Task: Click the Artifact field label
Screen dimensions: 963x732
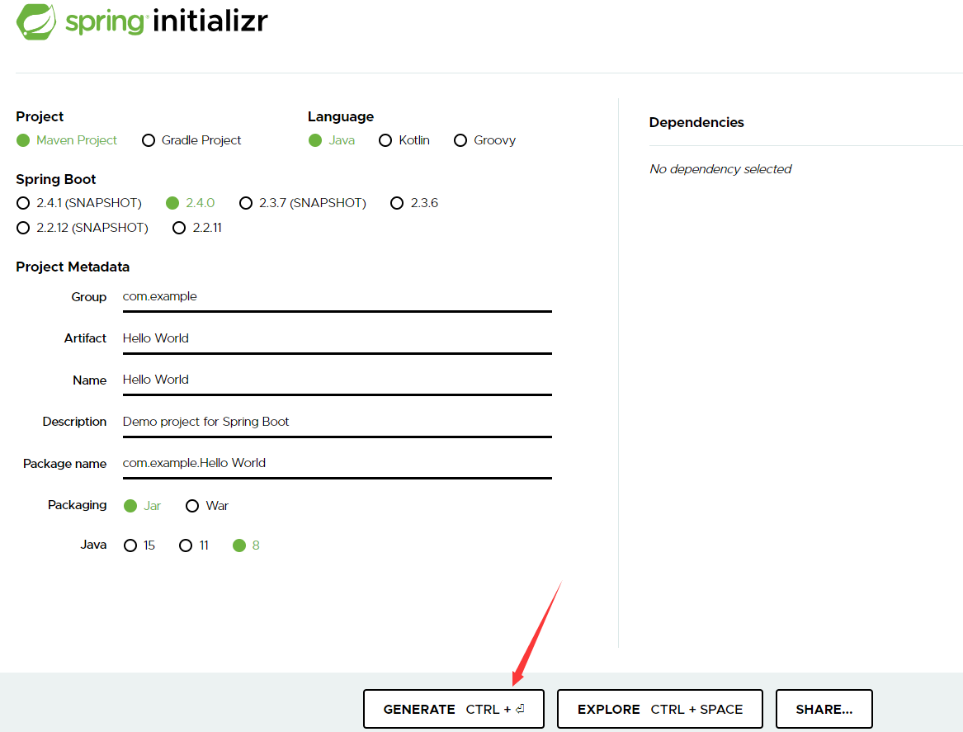Action: (85, 338)
